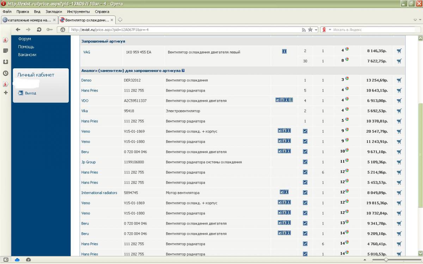
Task: Go back with browser Back arrow
Action: [18, 30]
